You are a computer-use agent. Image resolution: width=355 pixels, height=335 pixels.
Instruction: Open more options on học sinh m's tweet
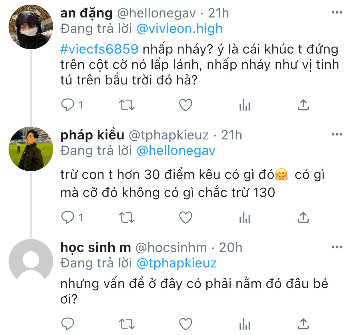[337, 247]
